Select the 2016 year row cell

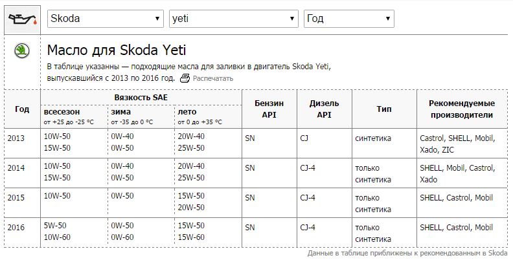(x=22, y=233)
